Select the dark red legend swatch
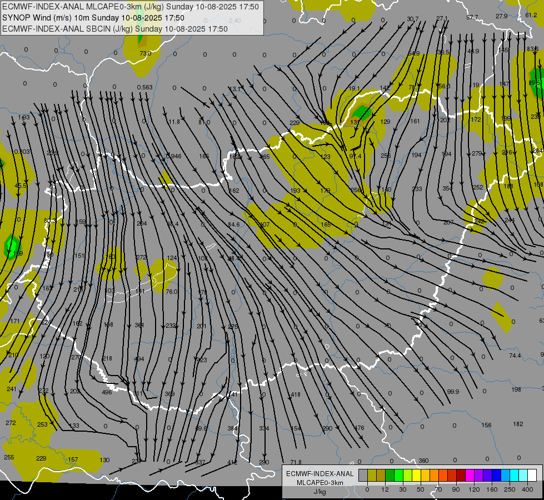The image size is (544, 500). (x=461, y=476)
